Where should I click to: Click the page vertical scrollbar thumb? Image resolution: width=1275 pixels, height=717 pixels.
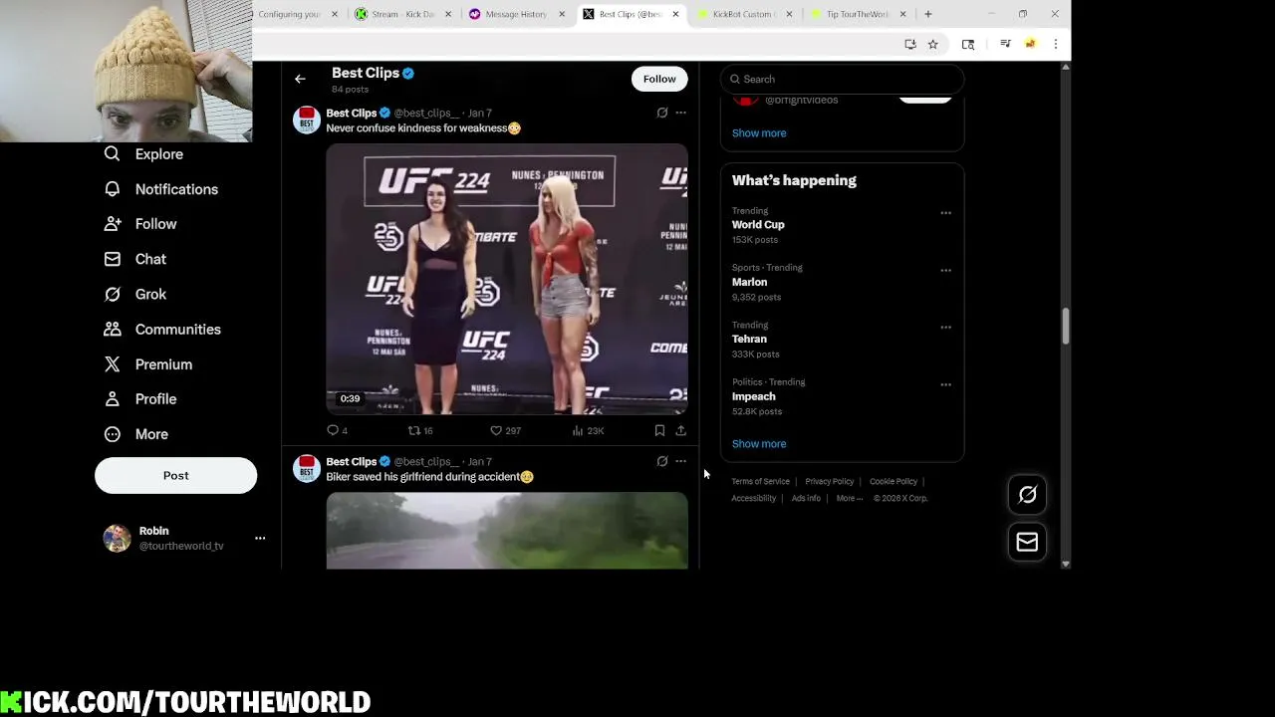point(1066,327)
